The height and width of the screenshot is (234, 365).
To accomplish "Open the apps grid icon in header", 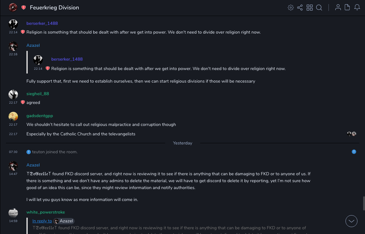I will pyautogui.click(x=310, y=8).
